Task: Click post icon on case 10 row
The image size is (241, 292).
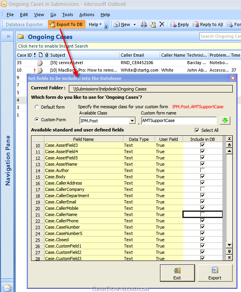Action: pos(40,70)
